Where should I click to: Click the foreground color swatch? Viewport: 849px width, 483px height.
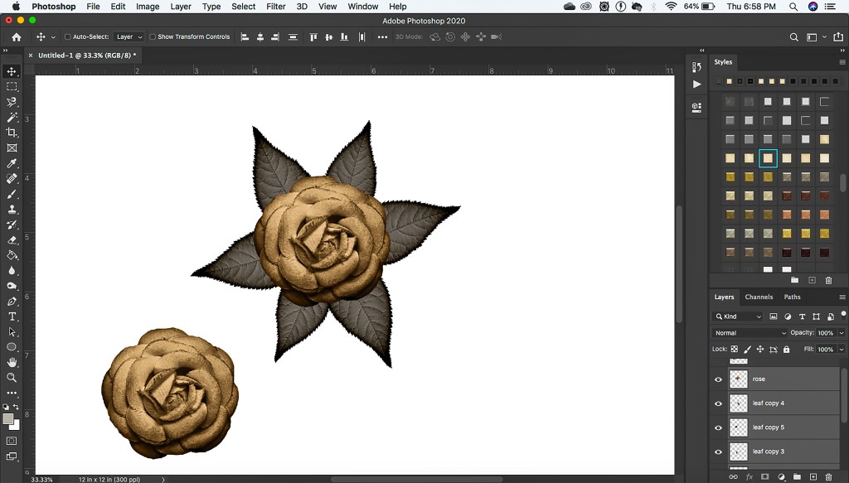(8, 418)
